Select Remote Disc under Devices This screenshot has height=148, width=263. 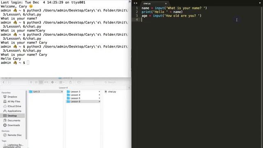click(x=14, y=135)
